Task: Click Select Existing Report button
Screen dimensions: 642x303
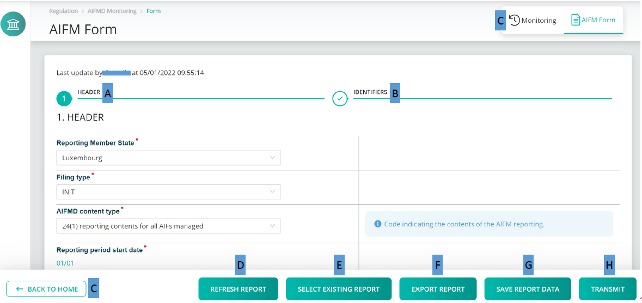Action: [x=339, y=289]
